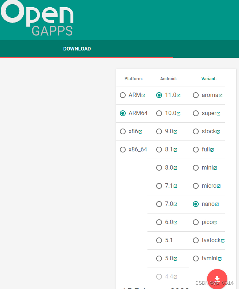Open the external link icon next to 4.4
The height and width of the screenshot is (289, 239).
(x=175, y=277)
